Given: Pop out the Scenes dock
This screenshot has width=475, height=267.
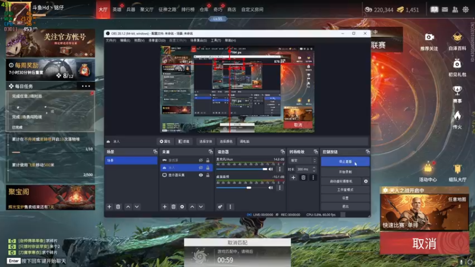Looking at the screenshot, I should point(155,152).
